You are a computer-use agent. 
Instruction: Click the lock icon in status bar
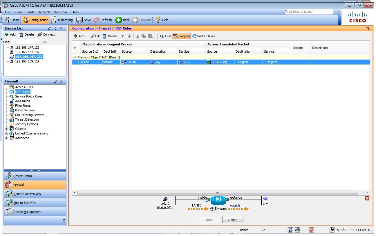point(332,230)
